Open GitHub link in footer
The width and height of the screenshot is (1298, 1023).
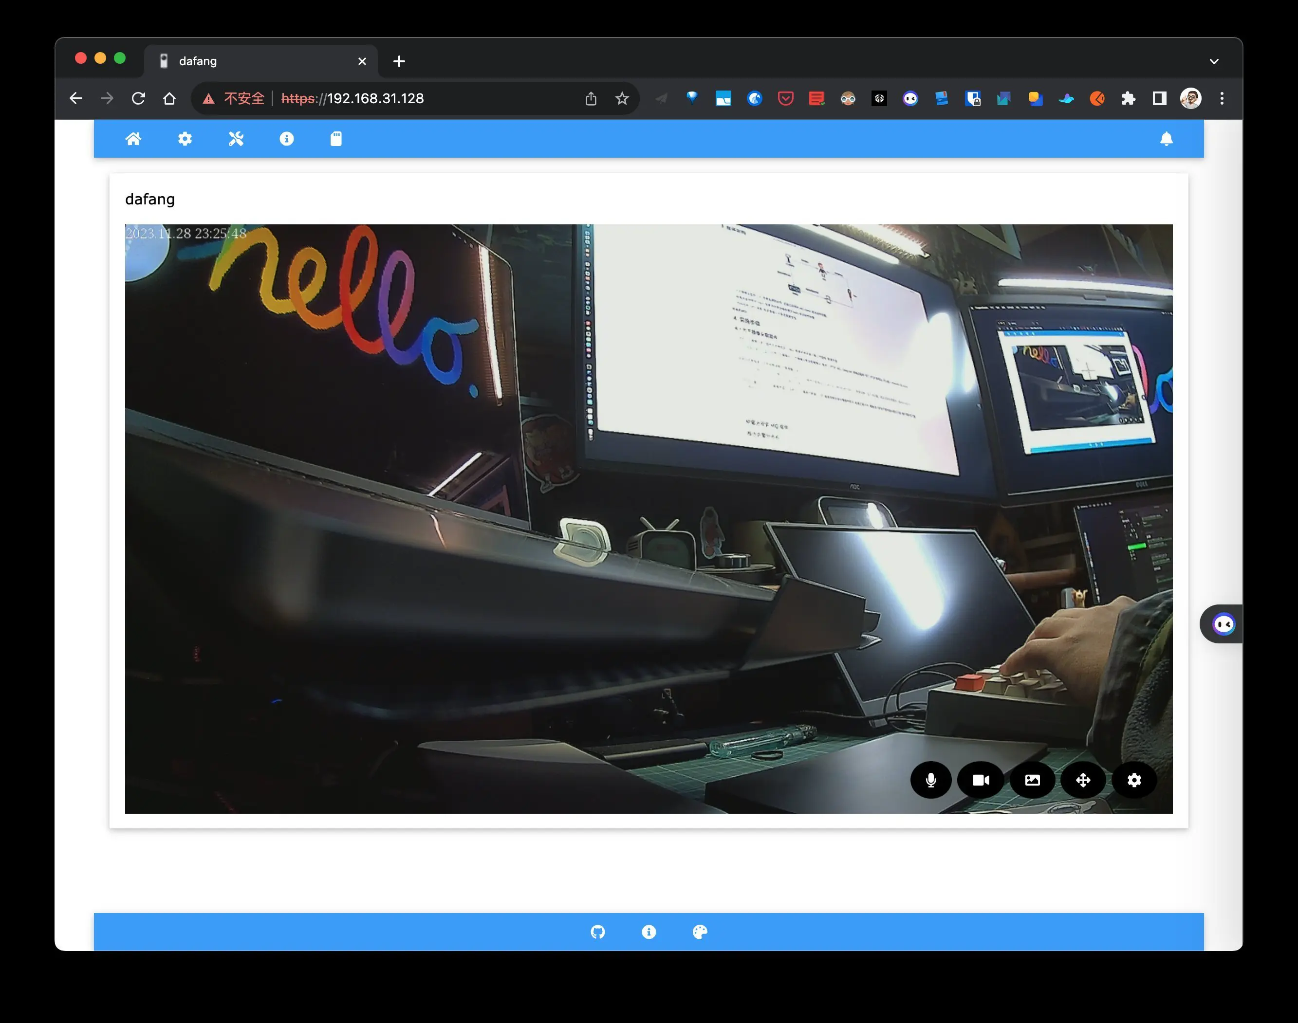(597, 932)
